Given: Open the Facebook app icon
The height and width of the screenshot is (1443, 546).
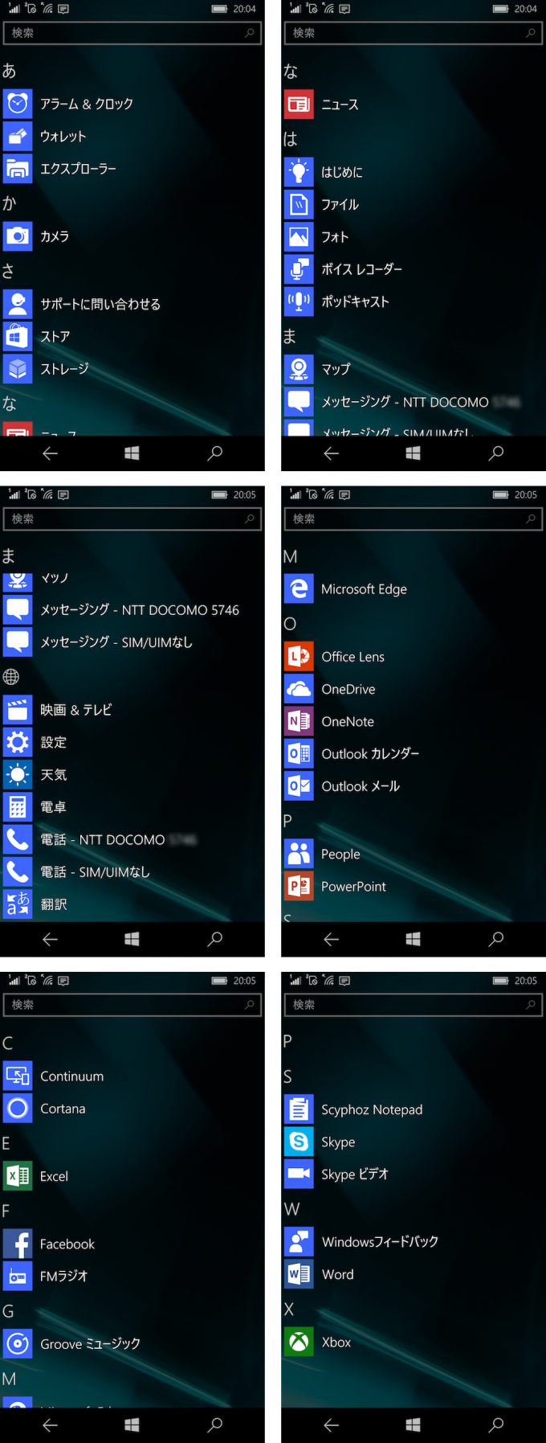Looking at the screenshot, I should pyautogui.click(x=18, y=1244).
